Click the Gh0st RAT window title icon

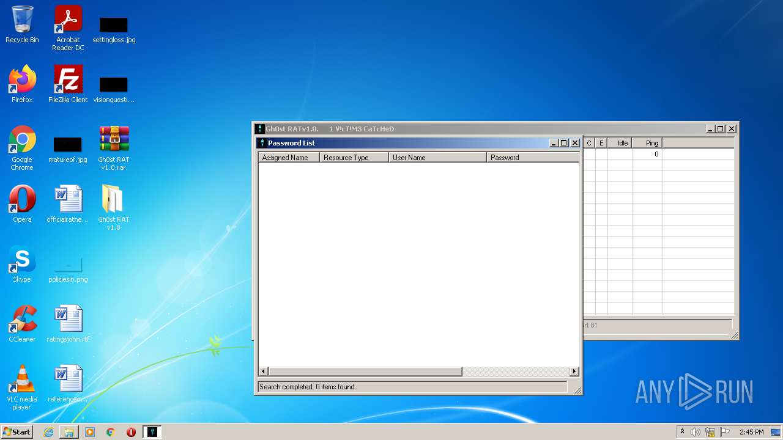259,129
